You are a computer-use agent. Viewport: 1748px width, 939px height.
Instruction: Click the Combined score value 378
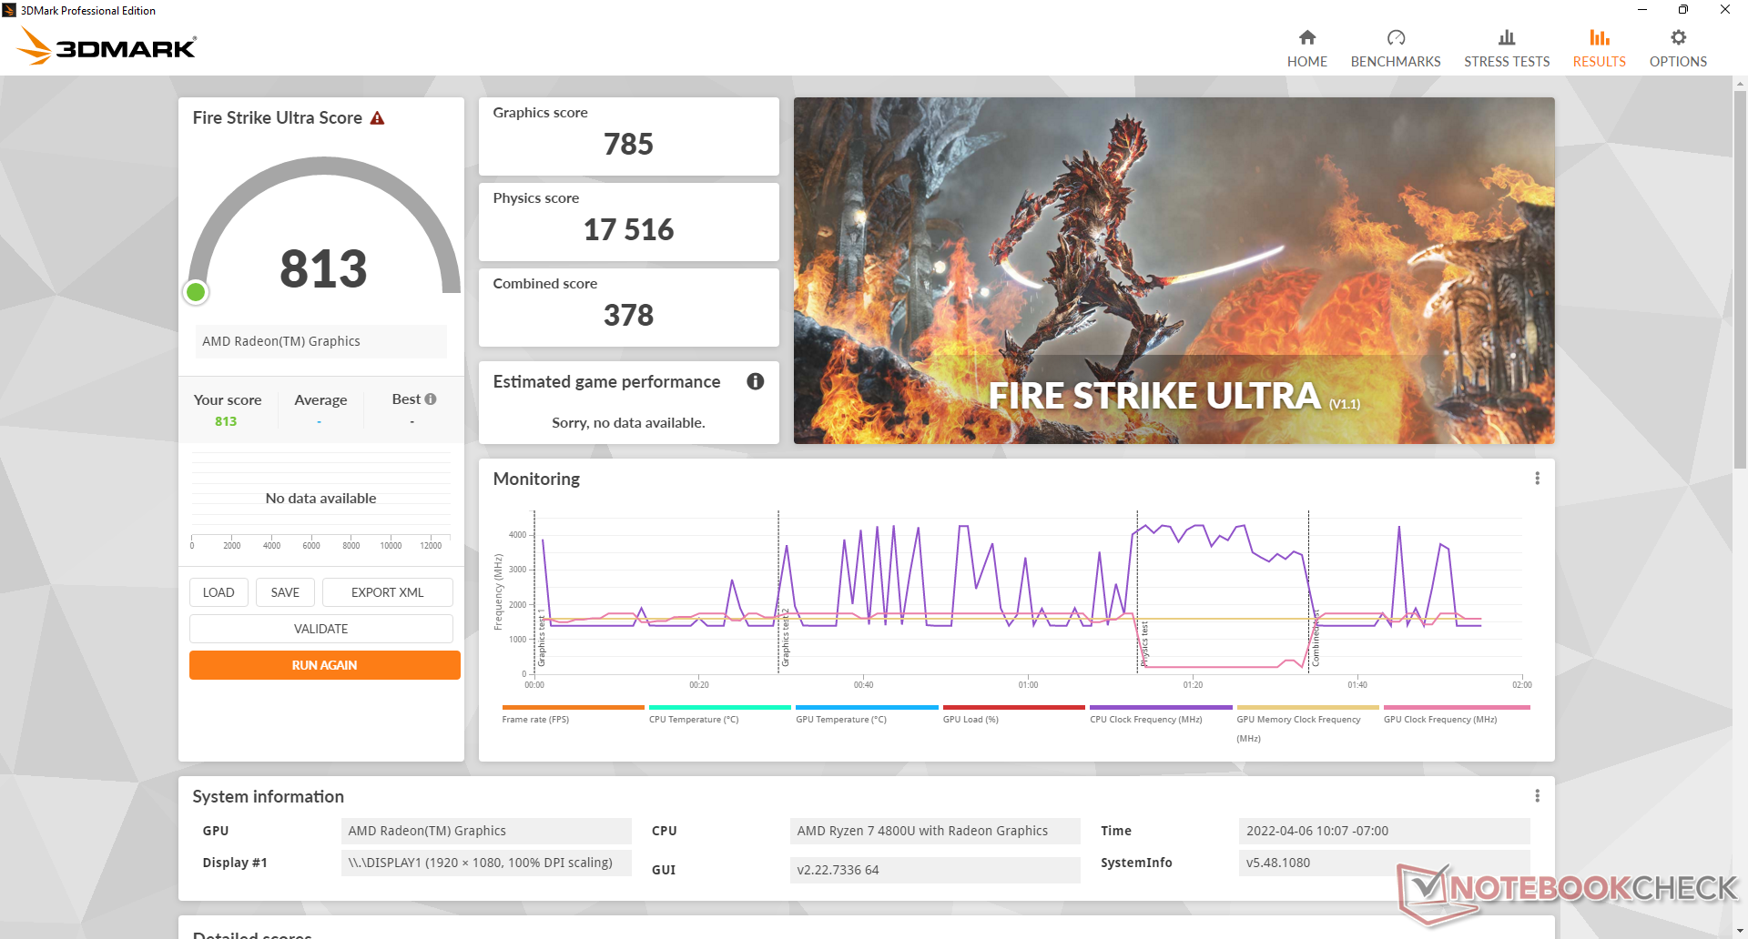pyautogui.click(x=628, y=315)
